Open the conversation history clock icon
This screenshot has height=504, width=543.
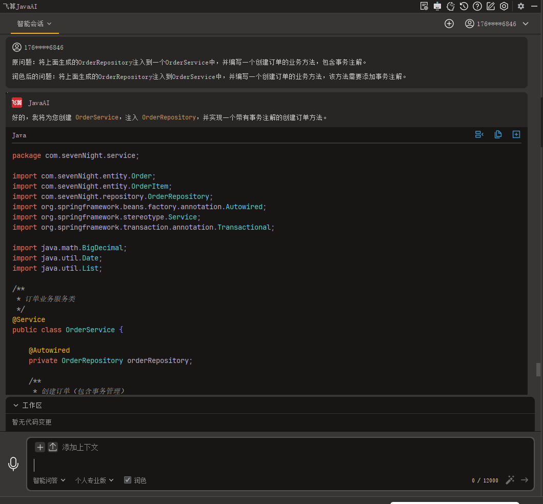coord(464,6)
